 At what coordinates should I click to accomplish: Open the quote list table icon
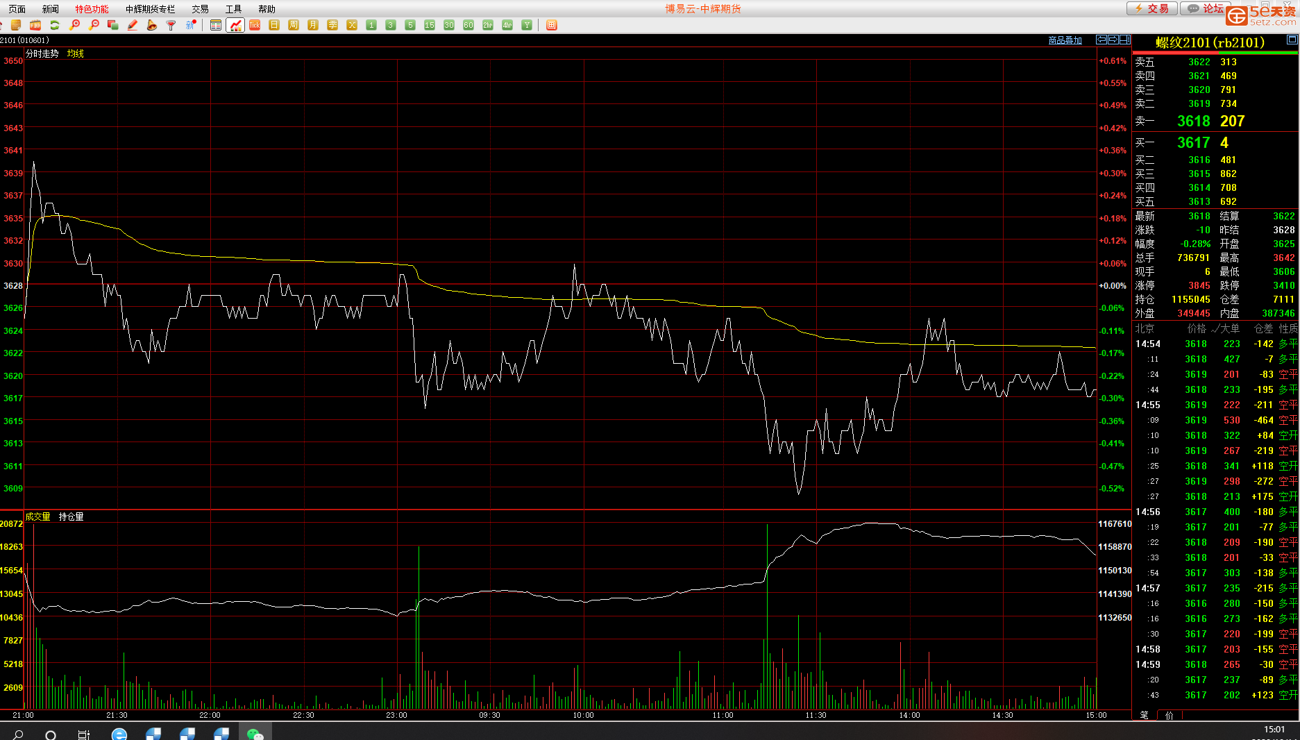[x=216, y=25]
